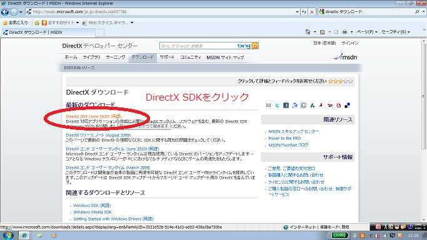427x240 pixels.
Task: Click the DirectX SDK (June 2010) link
Action: (x=93, y=116)
